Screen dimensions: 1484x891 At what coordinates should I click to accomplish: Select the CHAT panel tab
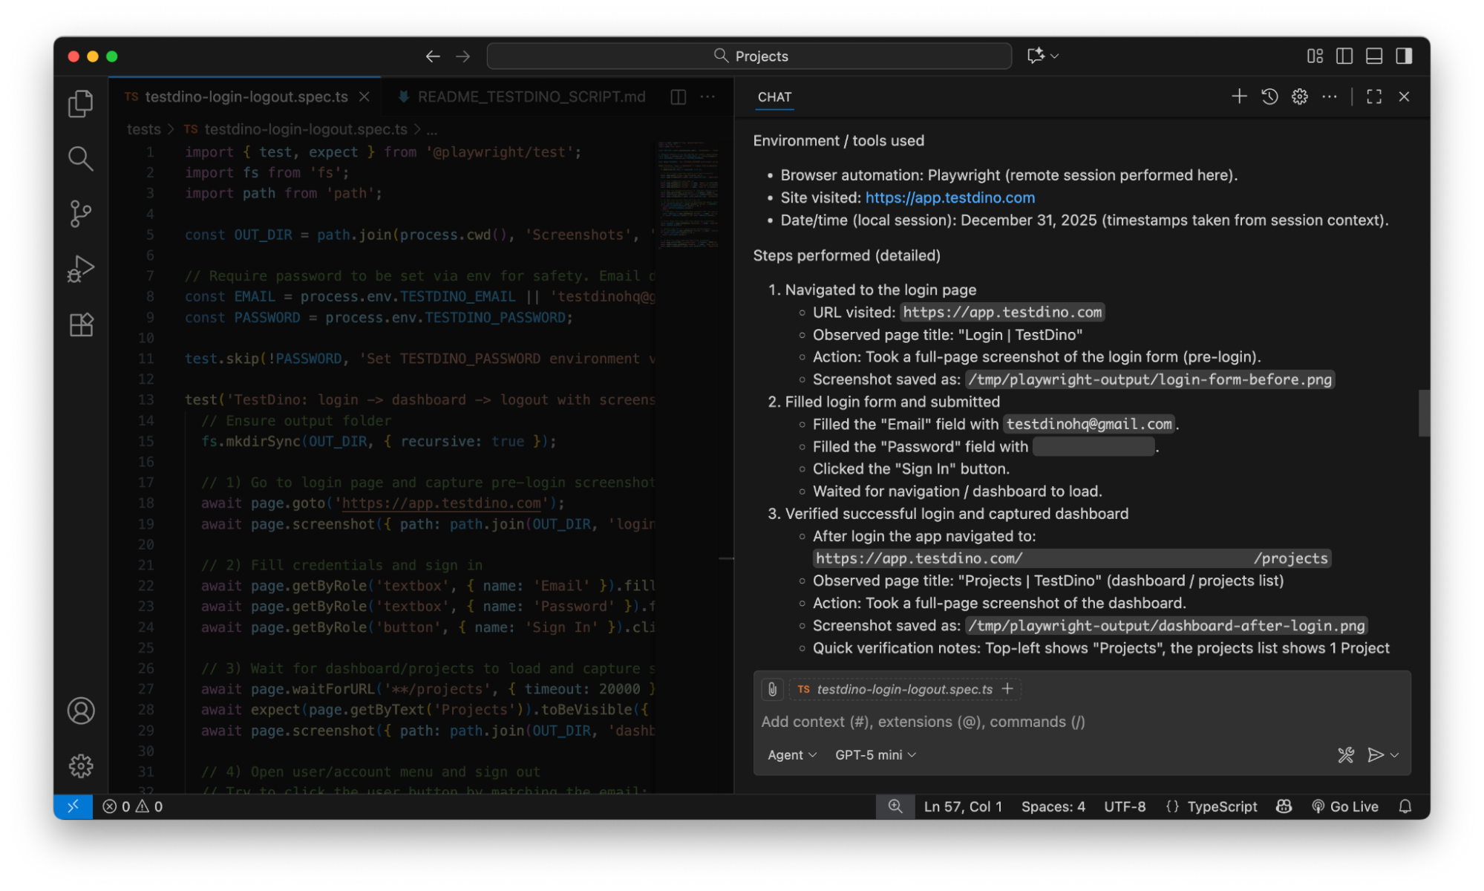click(x=774, y=97)
